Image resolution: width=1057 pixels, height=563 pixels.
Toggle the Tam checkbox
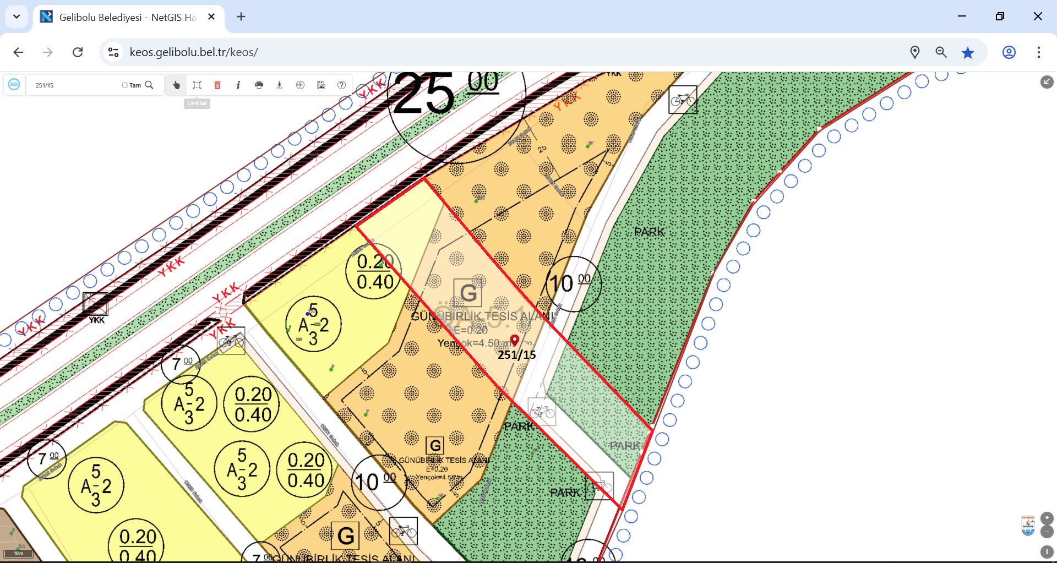[x=125, y=85]
